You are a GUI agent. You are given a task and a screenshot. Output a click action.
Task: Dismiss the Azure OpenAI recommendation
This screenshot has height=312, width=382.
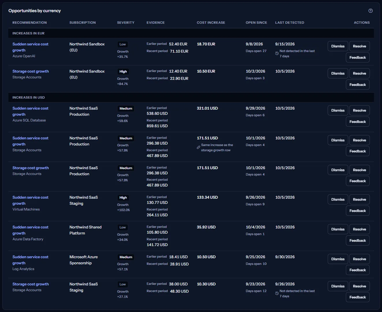point(338,46)
